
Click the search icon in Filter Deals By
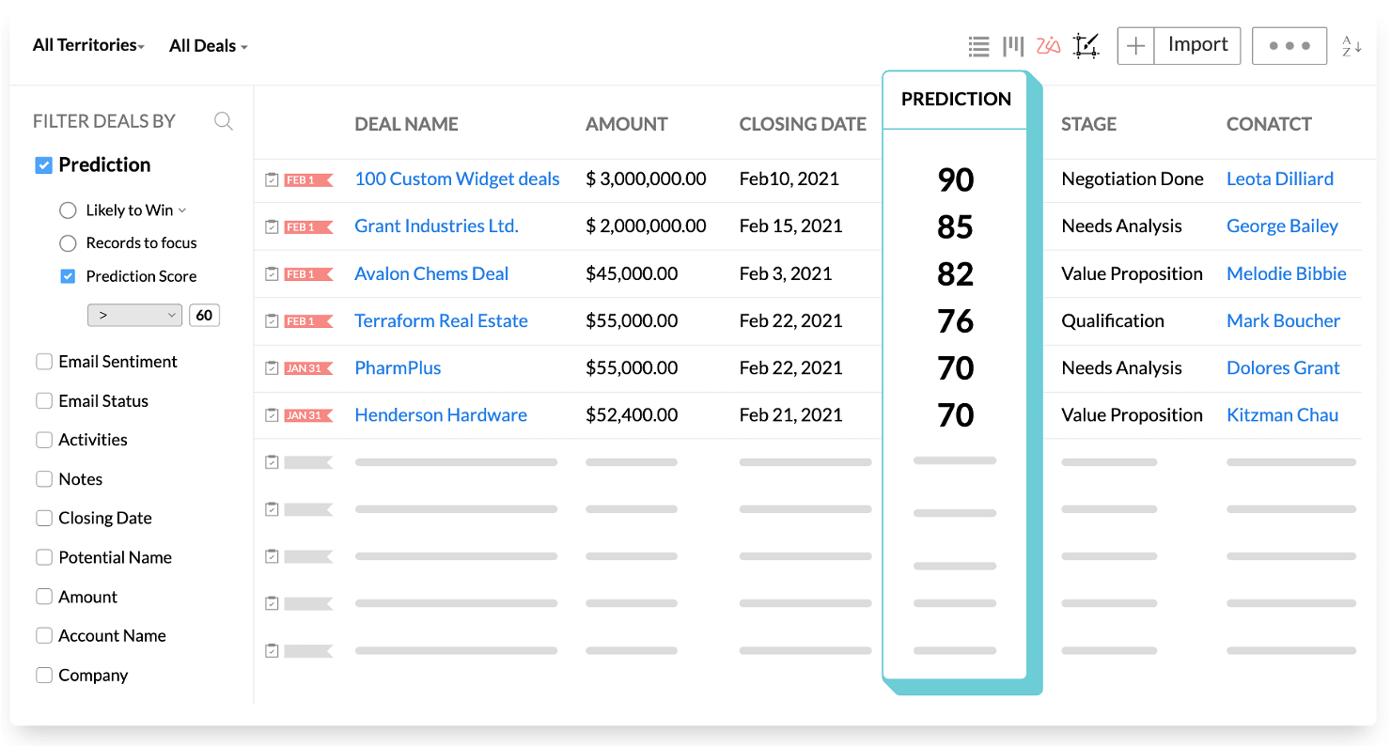pos(223,120)
